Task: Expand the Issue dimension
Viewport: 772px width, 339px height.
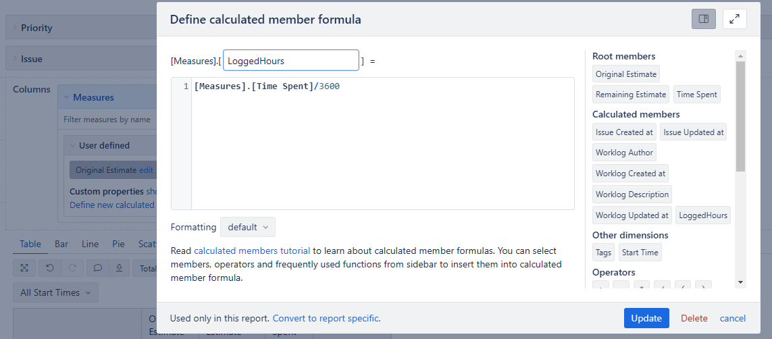Action: pos(32,59)
